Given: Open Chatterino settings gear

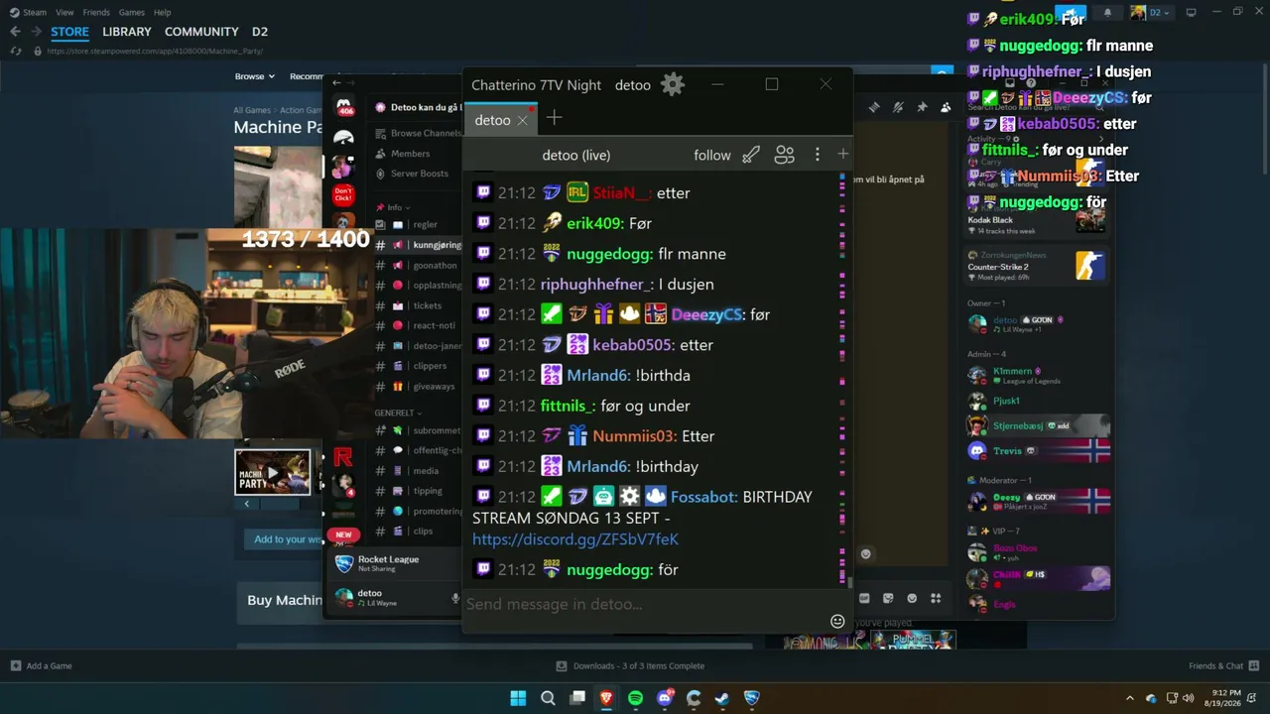Looking at the screenshot, I should (x=673, y=84).
